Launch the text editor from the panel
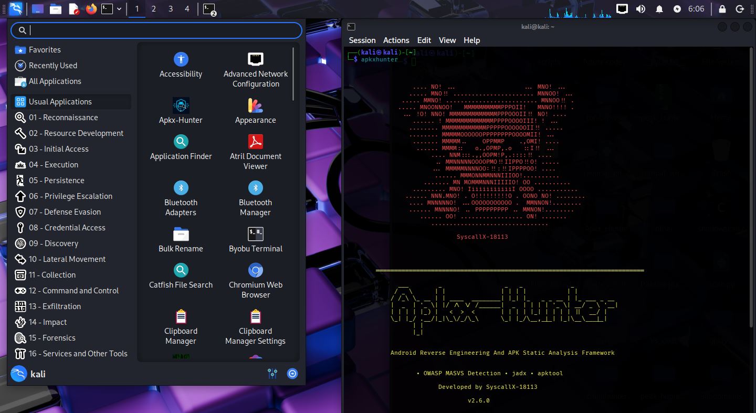 tap(74, 8)
